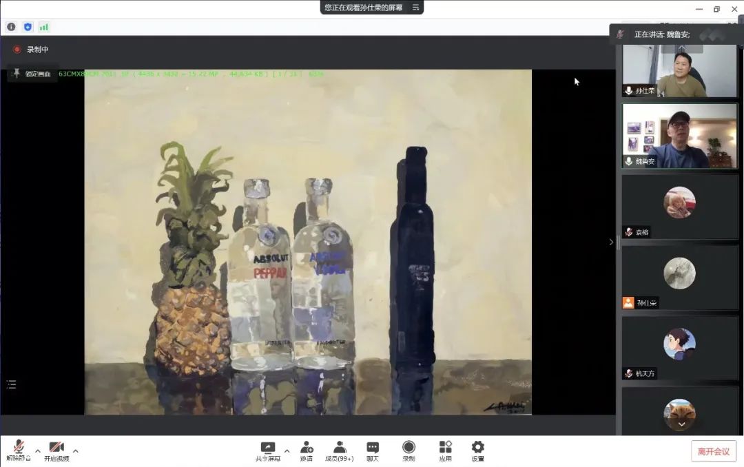Check the green network signal icon
The height and width of the screenshot is (467, 744).
(44, 27)
